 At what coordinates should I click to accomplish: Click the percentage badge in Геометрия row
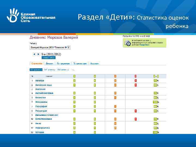(x=155, y=111)
